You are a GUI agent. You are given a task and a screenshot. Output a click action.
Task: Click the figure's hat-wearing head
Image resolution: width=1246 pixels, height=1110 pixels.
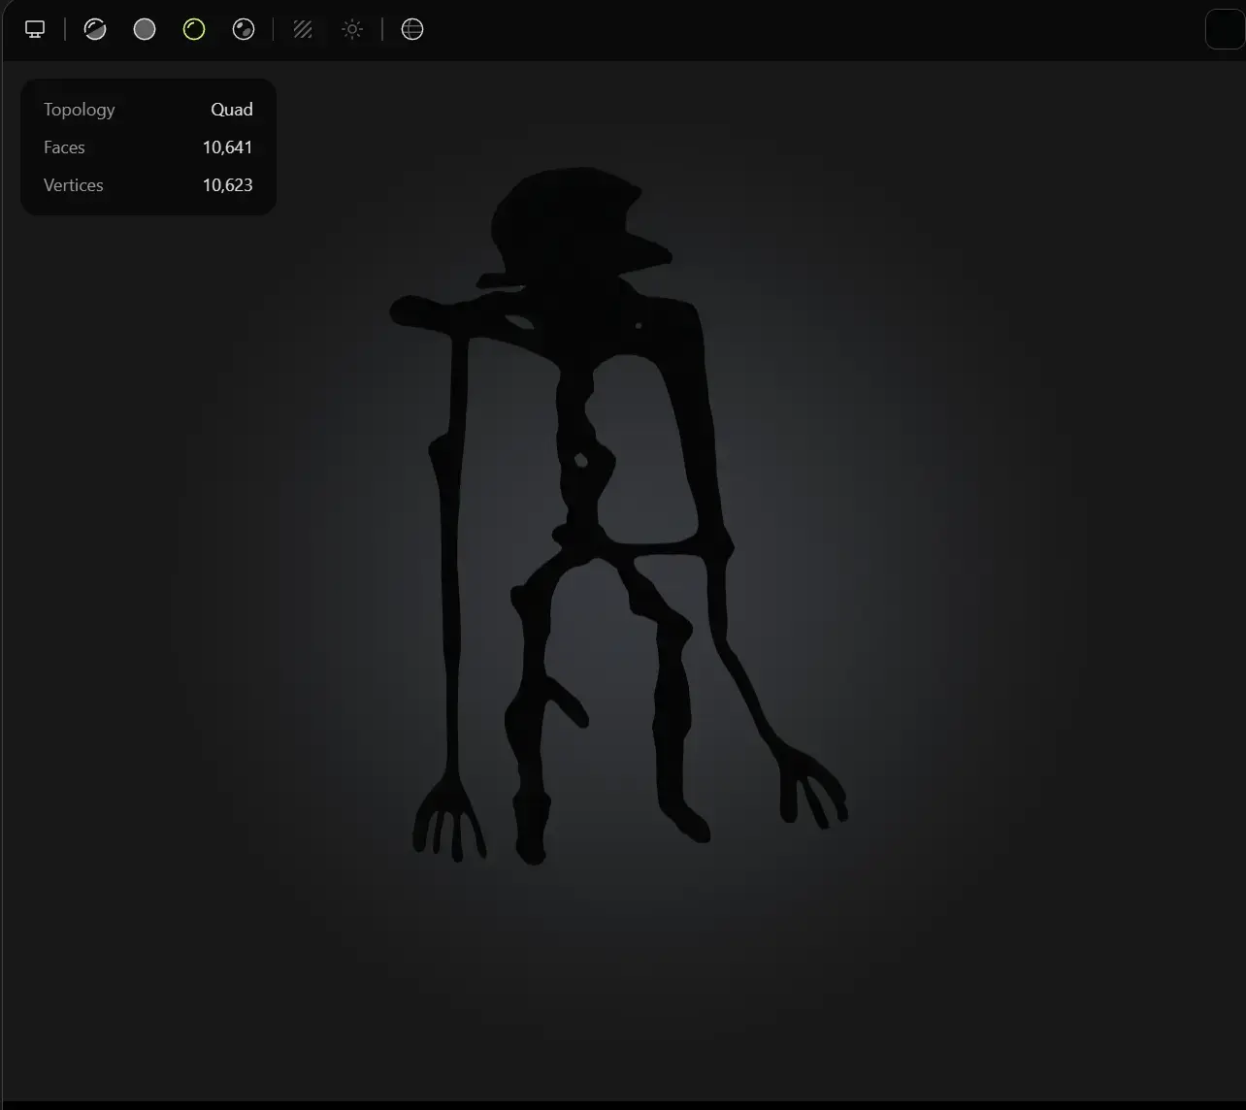(x=563, y=223)
